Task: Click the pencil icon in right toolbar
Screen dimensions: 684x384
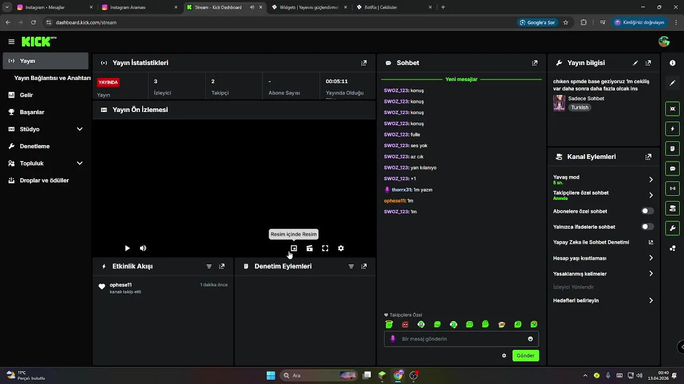Action: [x=672, y=83]
